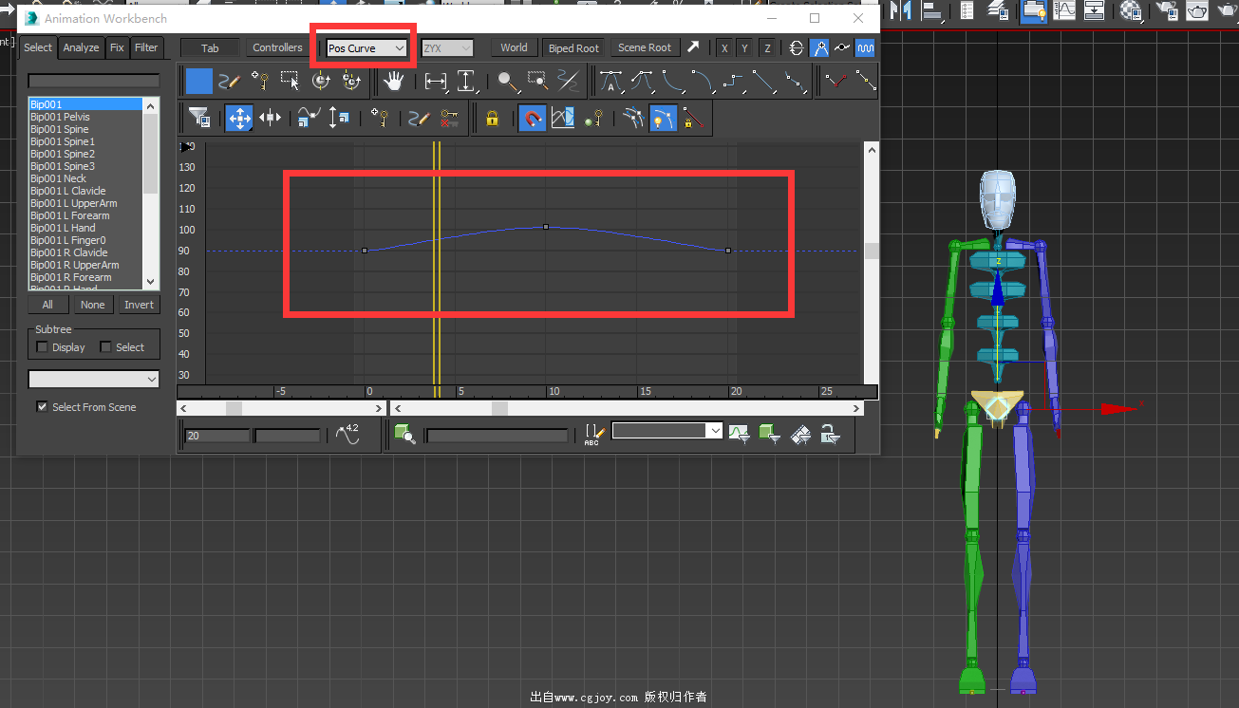The image size is (1239, 708).
Task: Open Curve Editor in main toolbar
Action: point(1065,10)
